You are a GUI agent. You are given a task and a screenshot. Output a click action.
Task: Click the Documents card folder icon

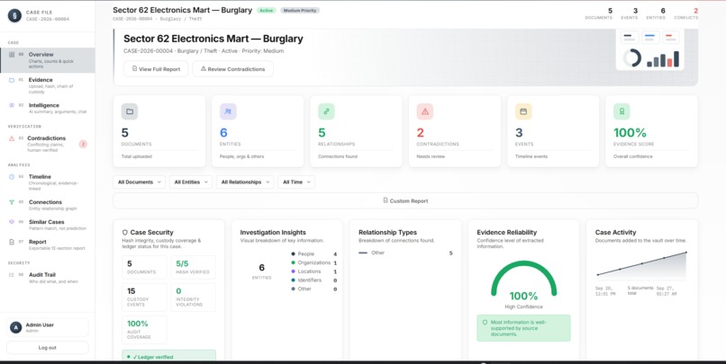point(130,111)
